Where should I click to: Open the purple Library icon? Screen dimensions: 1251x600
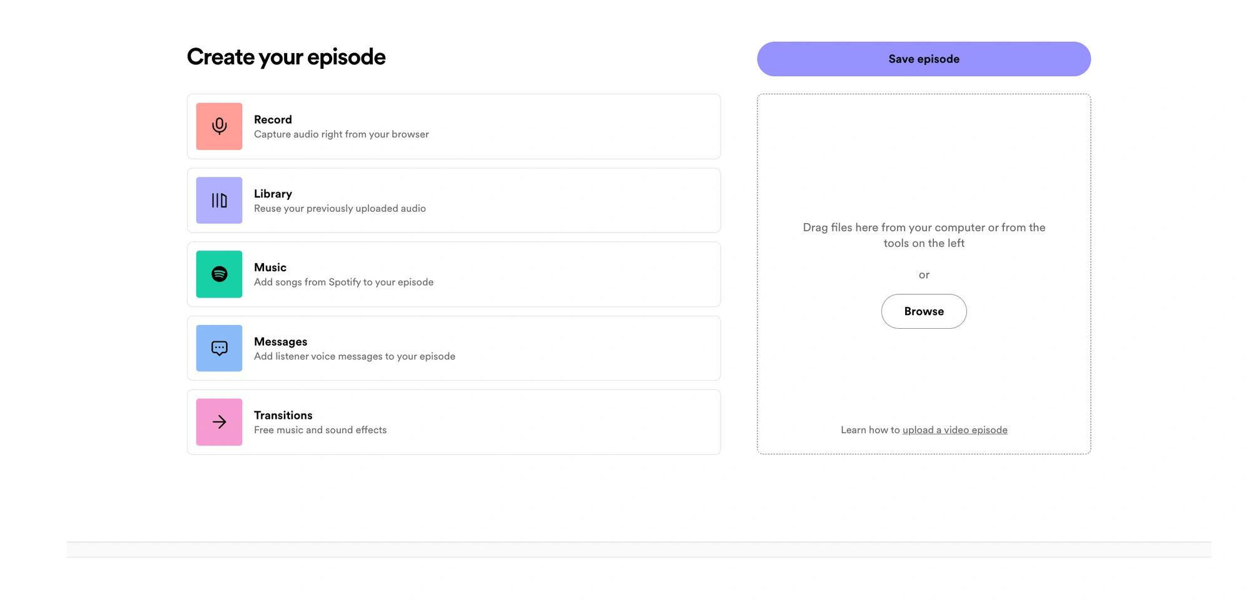point(219,201)
